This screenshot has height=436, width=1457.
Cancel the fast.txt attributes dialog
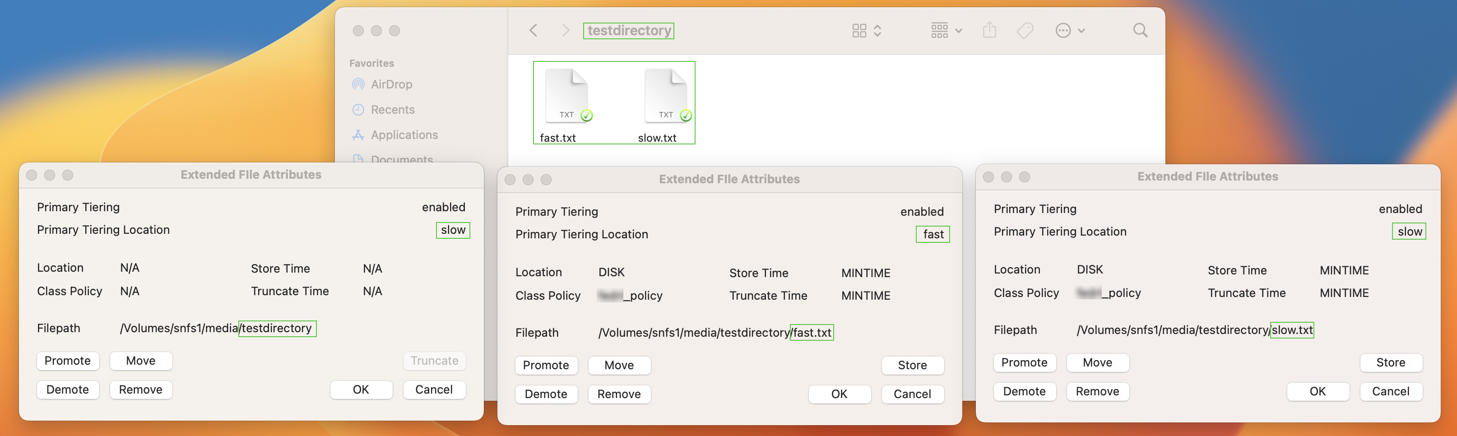(912, 394)
